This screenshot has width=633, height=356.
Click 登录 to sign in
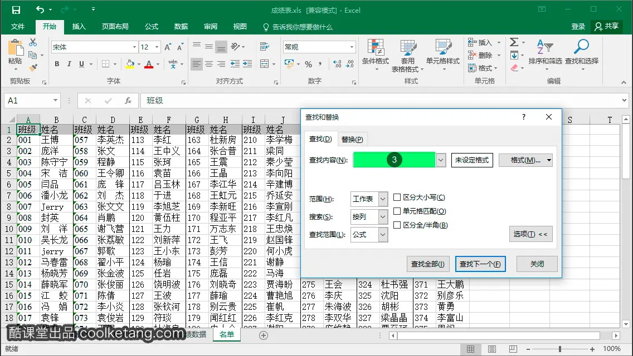click(x=578, y=27)
